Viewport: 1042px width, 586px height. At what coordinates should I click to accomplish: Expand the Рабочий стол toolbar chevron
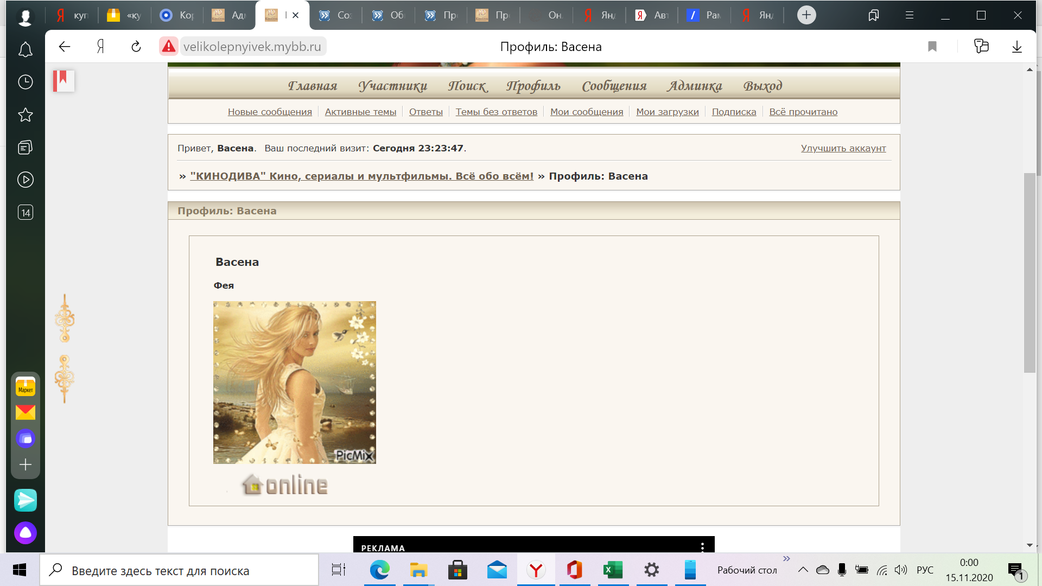point(786,559)
